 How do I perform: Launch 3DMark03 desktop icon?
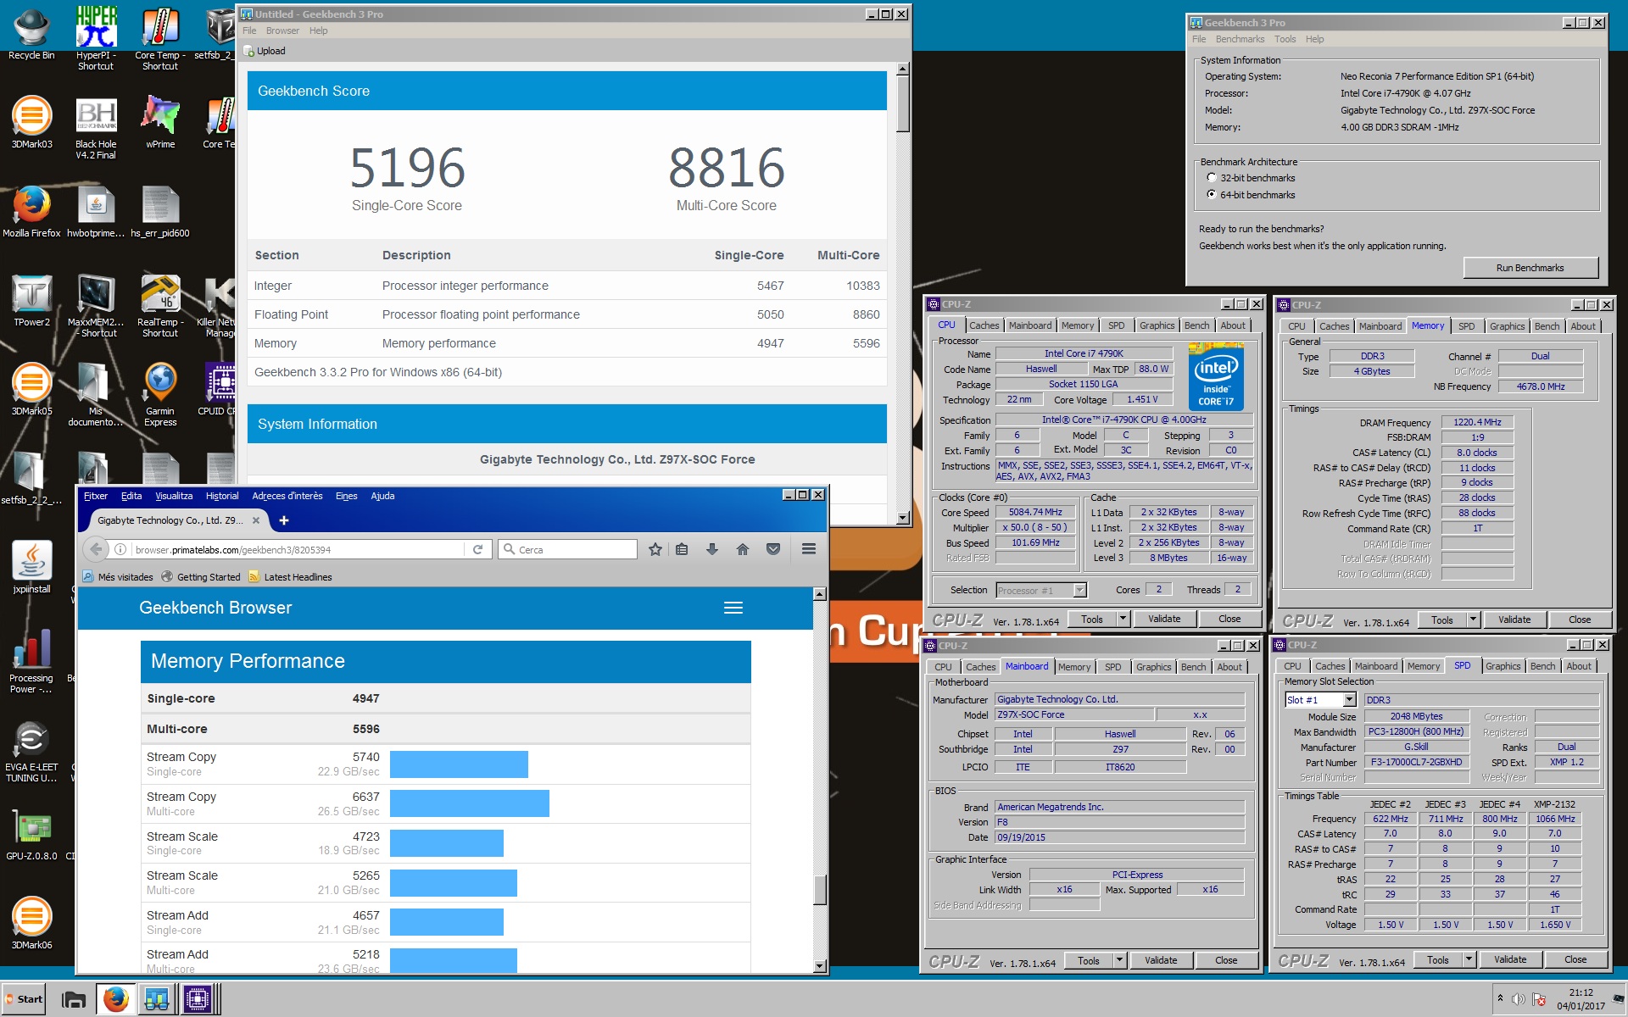tap(31, 123)
